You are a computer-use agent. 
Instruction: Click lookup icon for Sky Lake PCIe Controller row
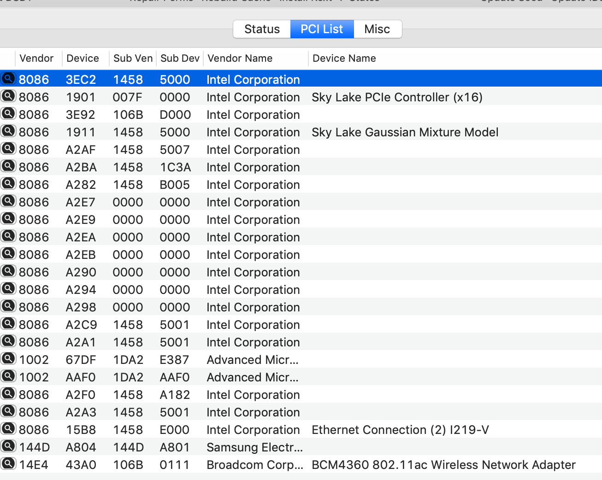click(x=8, y=96)
